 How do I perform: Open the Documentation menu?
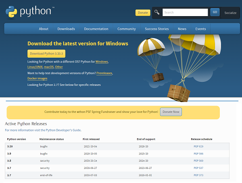(x=96, y=29)
